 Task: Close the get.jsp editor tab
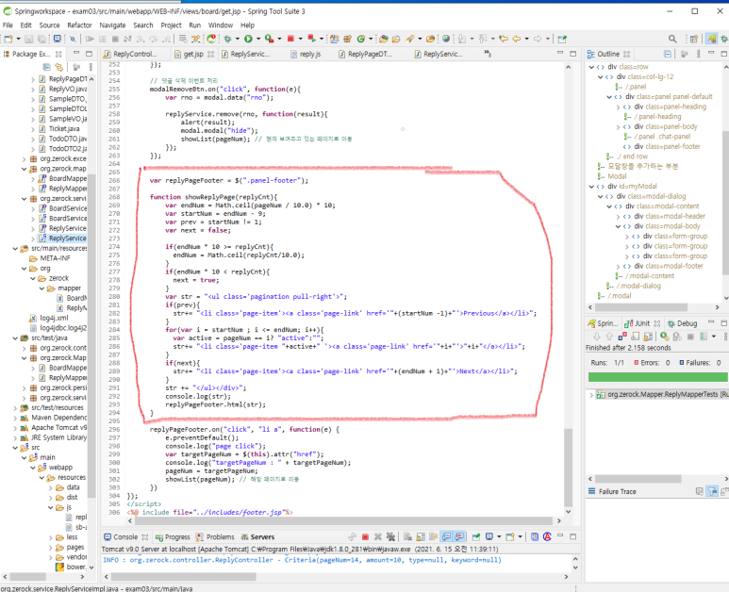tap(210, 54)
